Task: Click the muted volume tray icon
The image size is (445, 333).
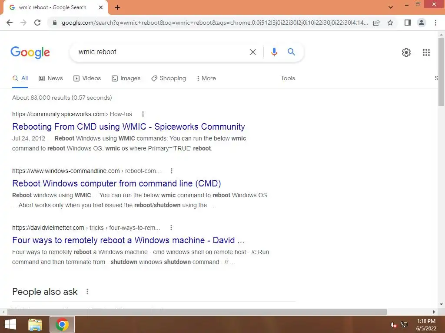Action: tap(393, 325)
